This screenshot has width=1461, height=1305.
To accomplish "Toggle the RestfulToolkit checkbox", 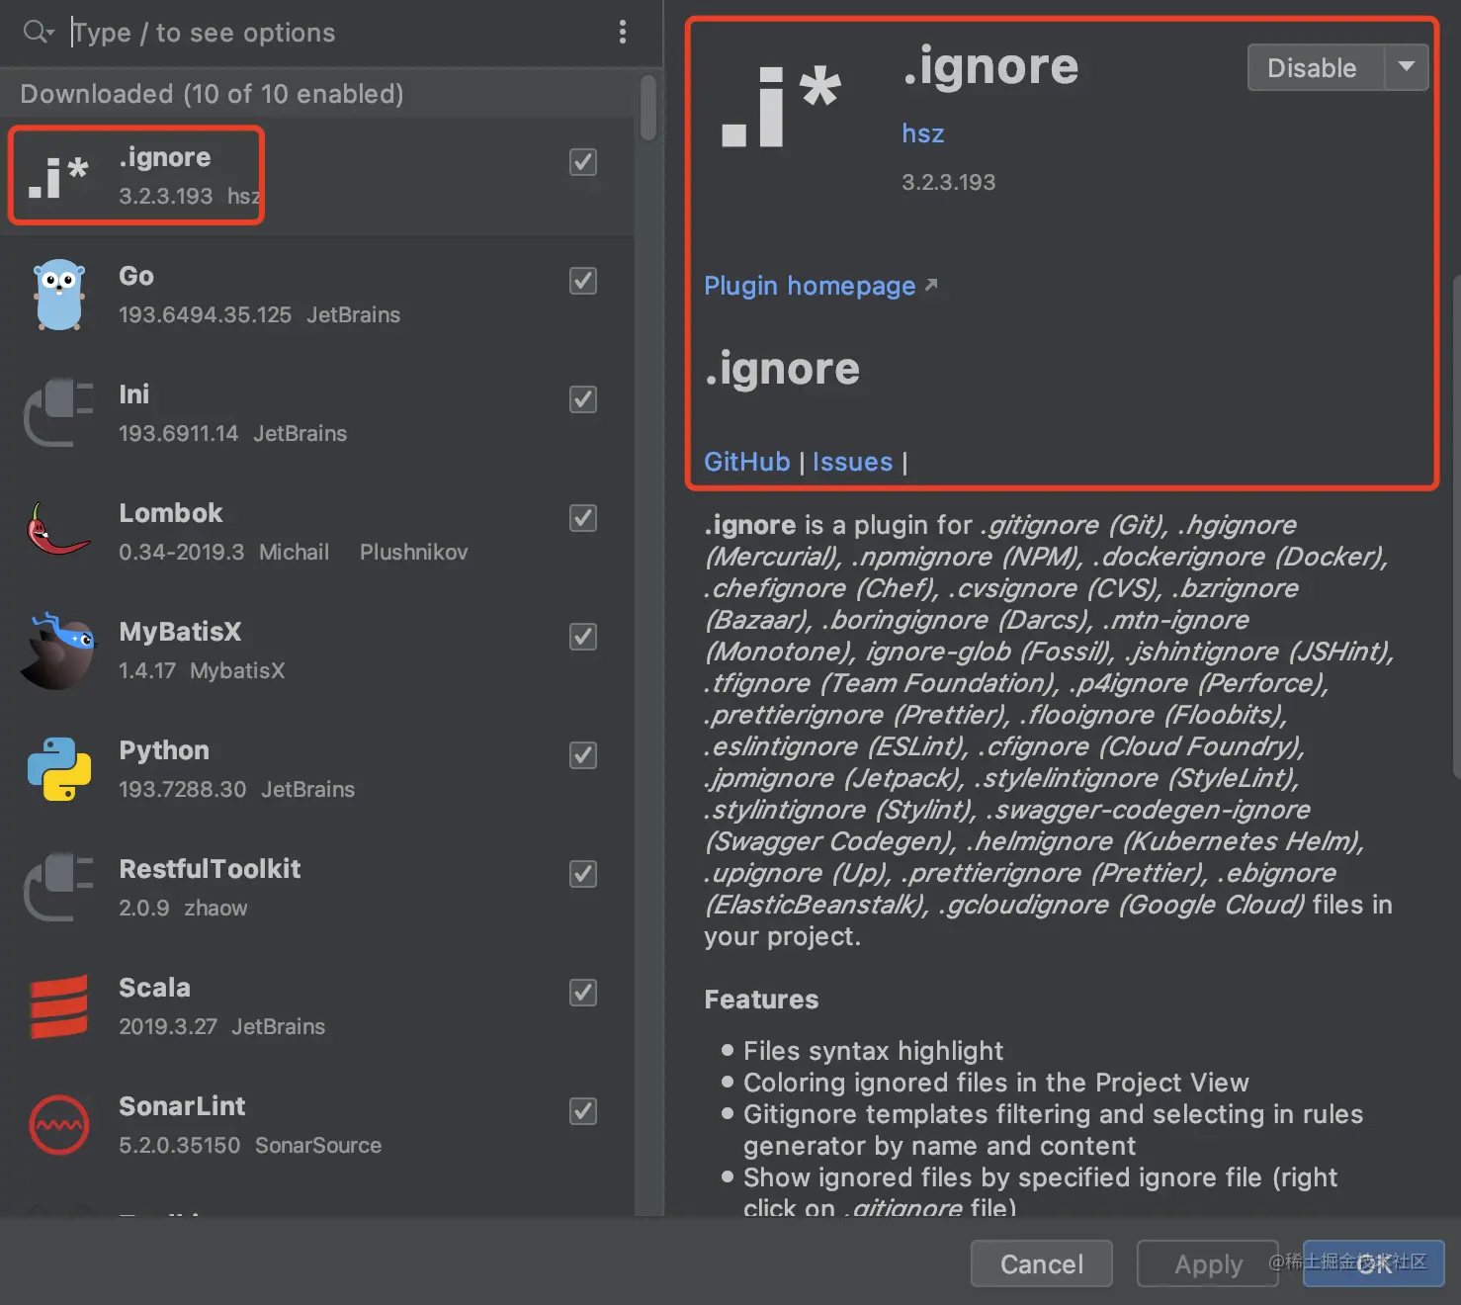I will click(583, 874).
